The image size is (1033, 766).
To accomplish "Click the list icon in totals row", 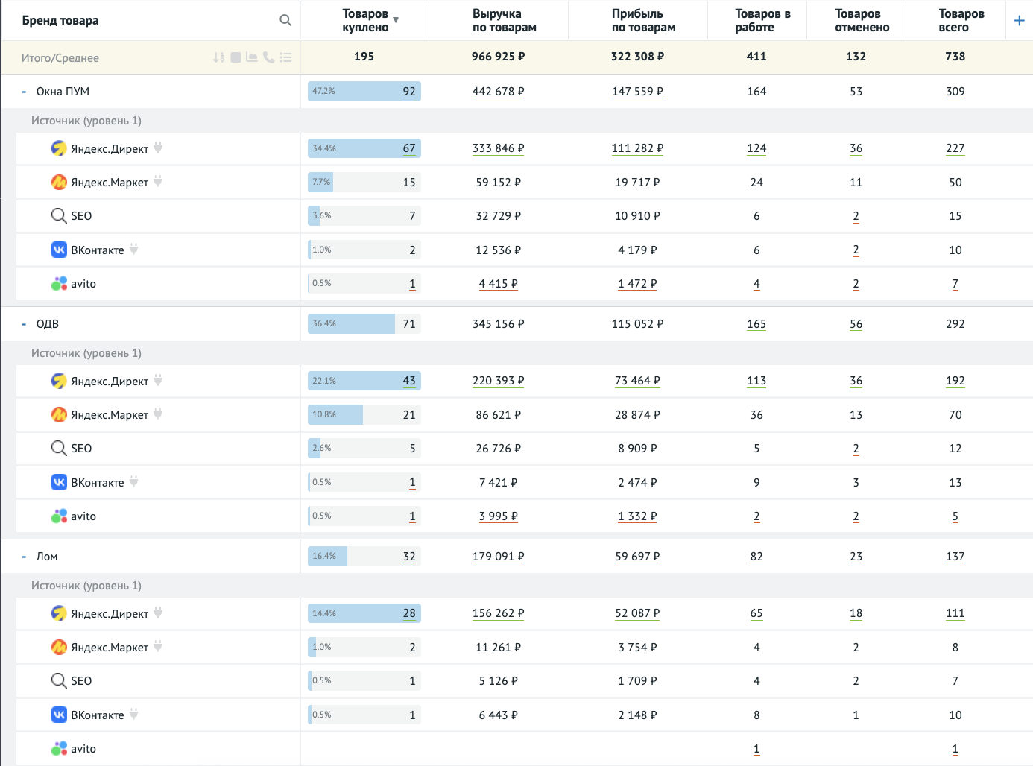I will [285, 57].
